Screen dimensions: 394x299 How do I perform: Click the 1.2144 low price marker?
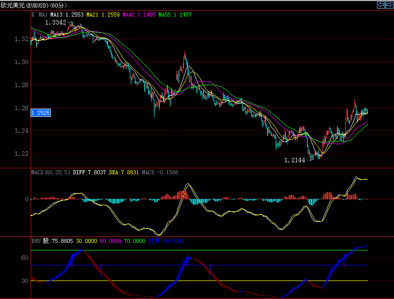pos(294,160)
